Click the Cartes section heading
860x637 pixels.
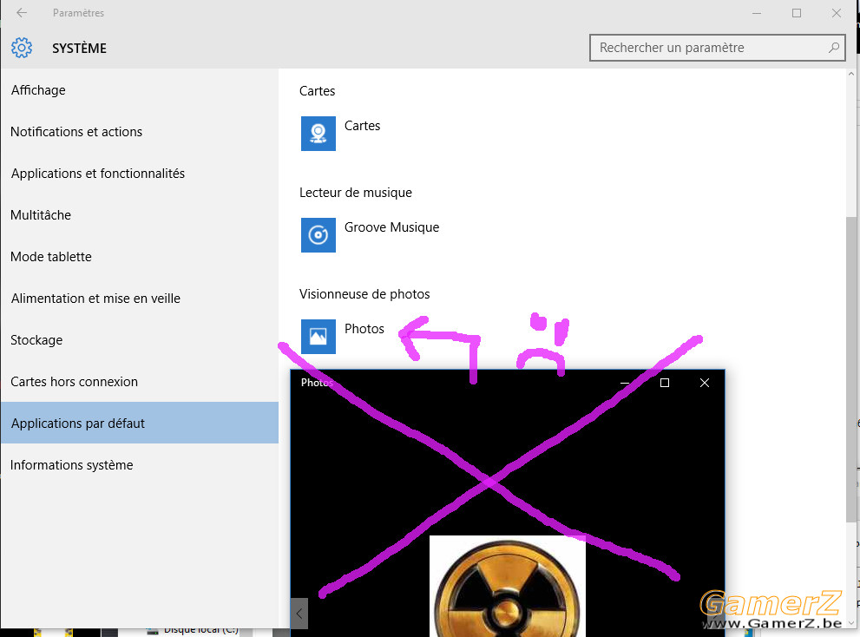click(317, 91)
